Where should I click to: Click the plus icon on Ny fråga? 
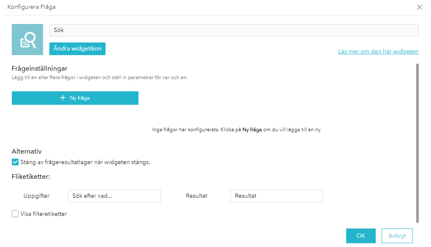pos(63,98)
